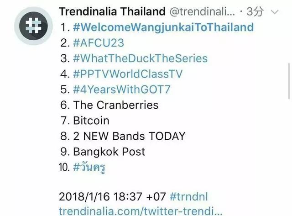Open the @trendinali handle link

[202, 11]
